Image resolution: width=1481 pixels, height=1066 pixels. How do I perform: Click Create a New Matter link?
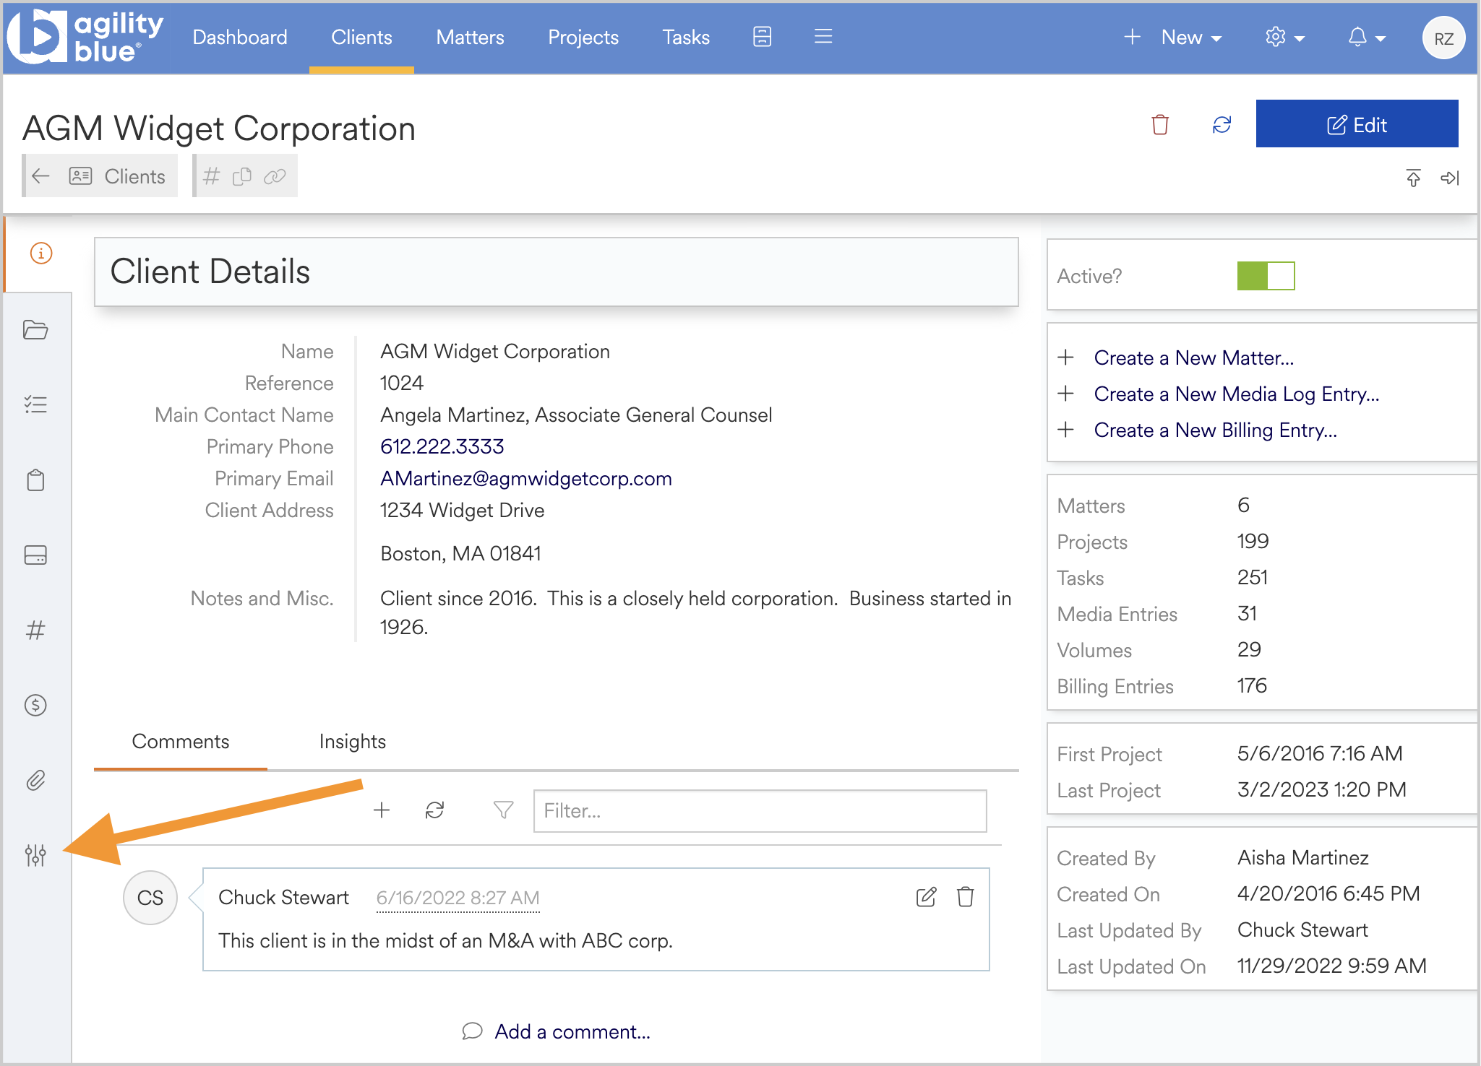[1194, 357]
